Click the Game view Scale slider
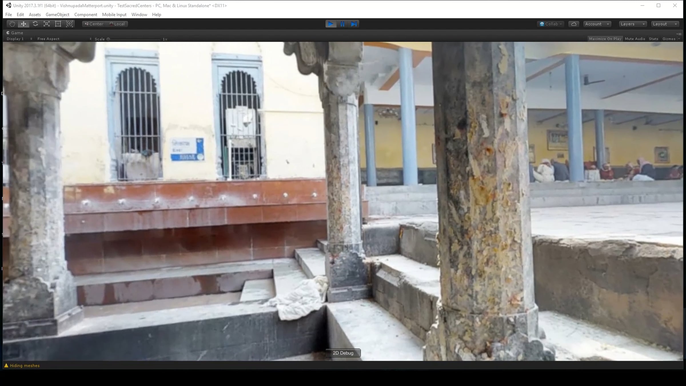686x386 pixels. pos(134,39)
